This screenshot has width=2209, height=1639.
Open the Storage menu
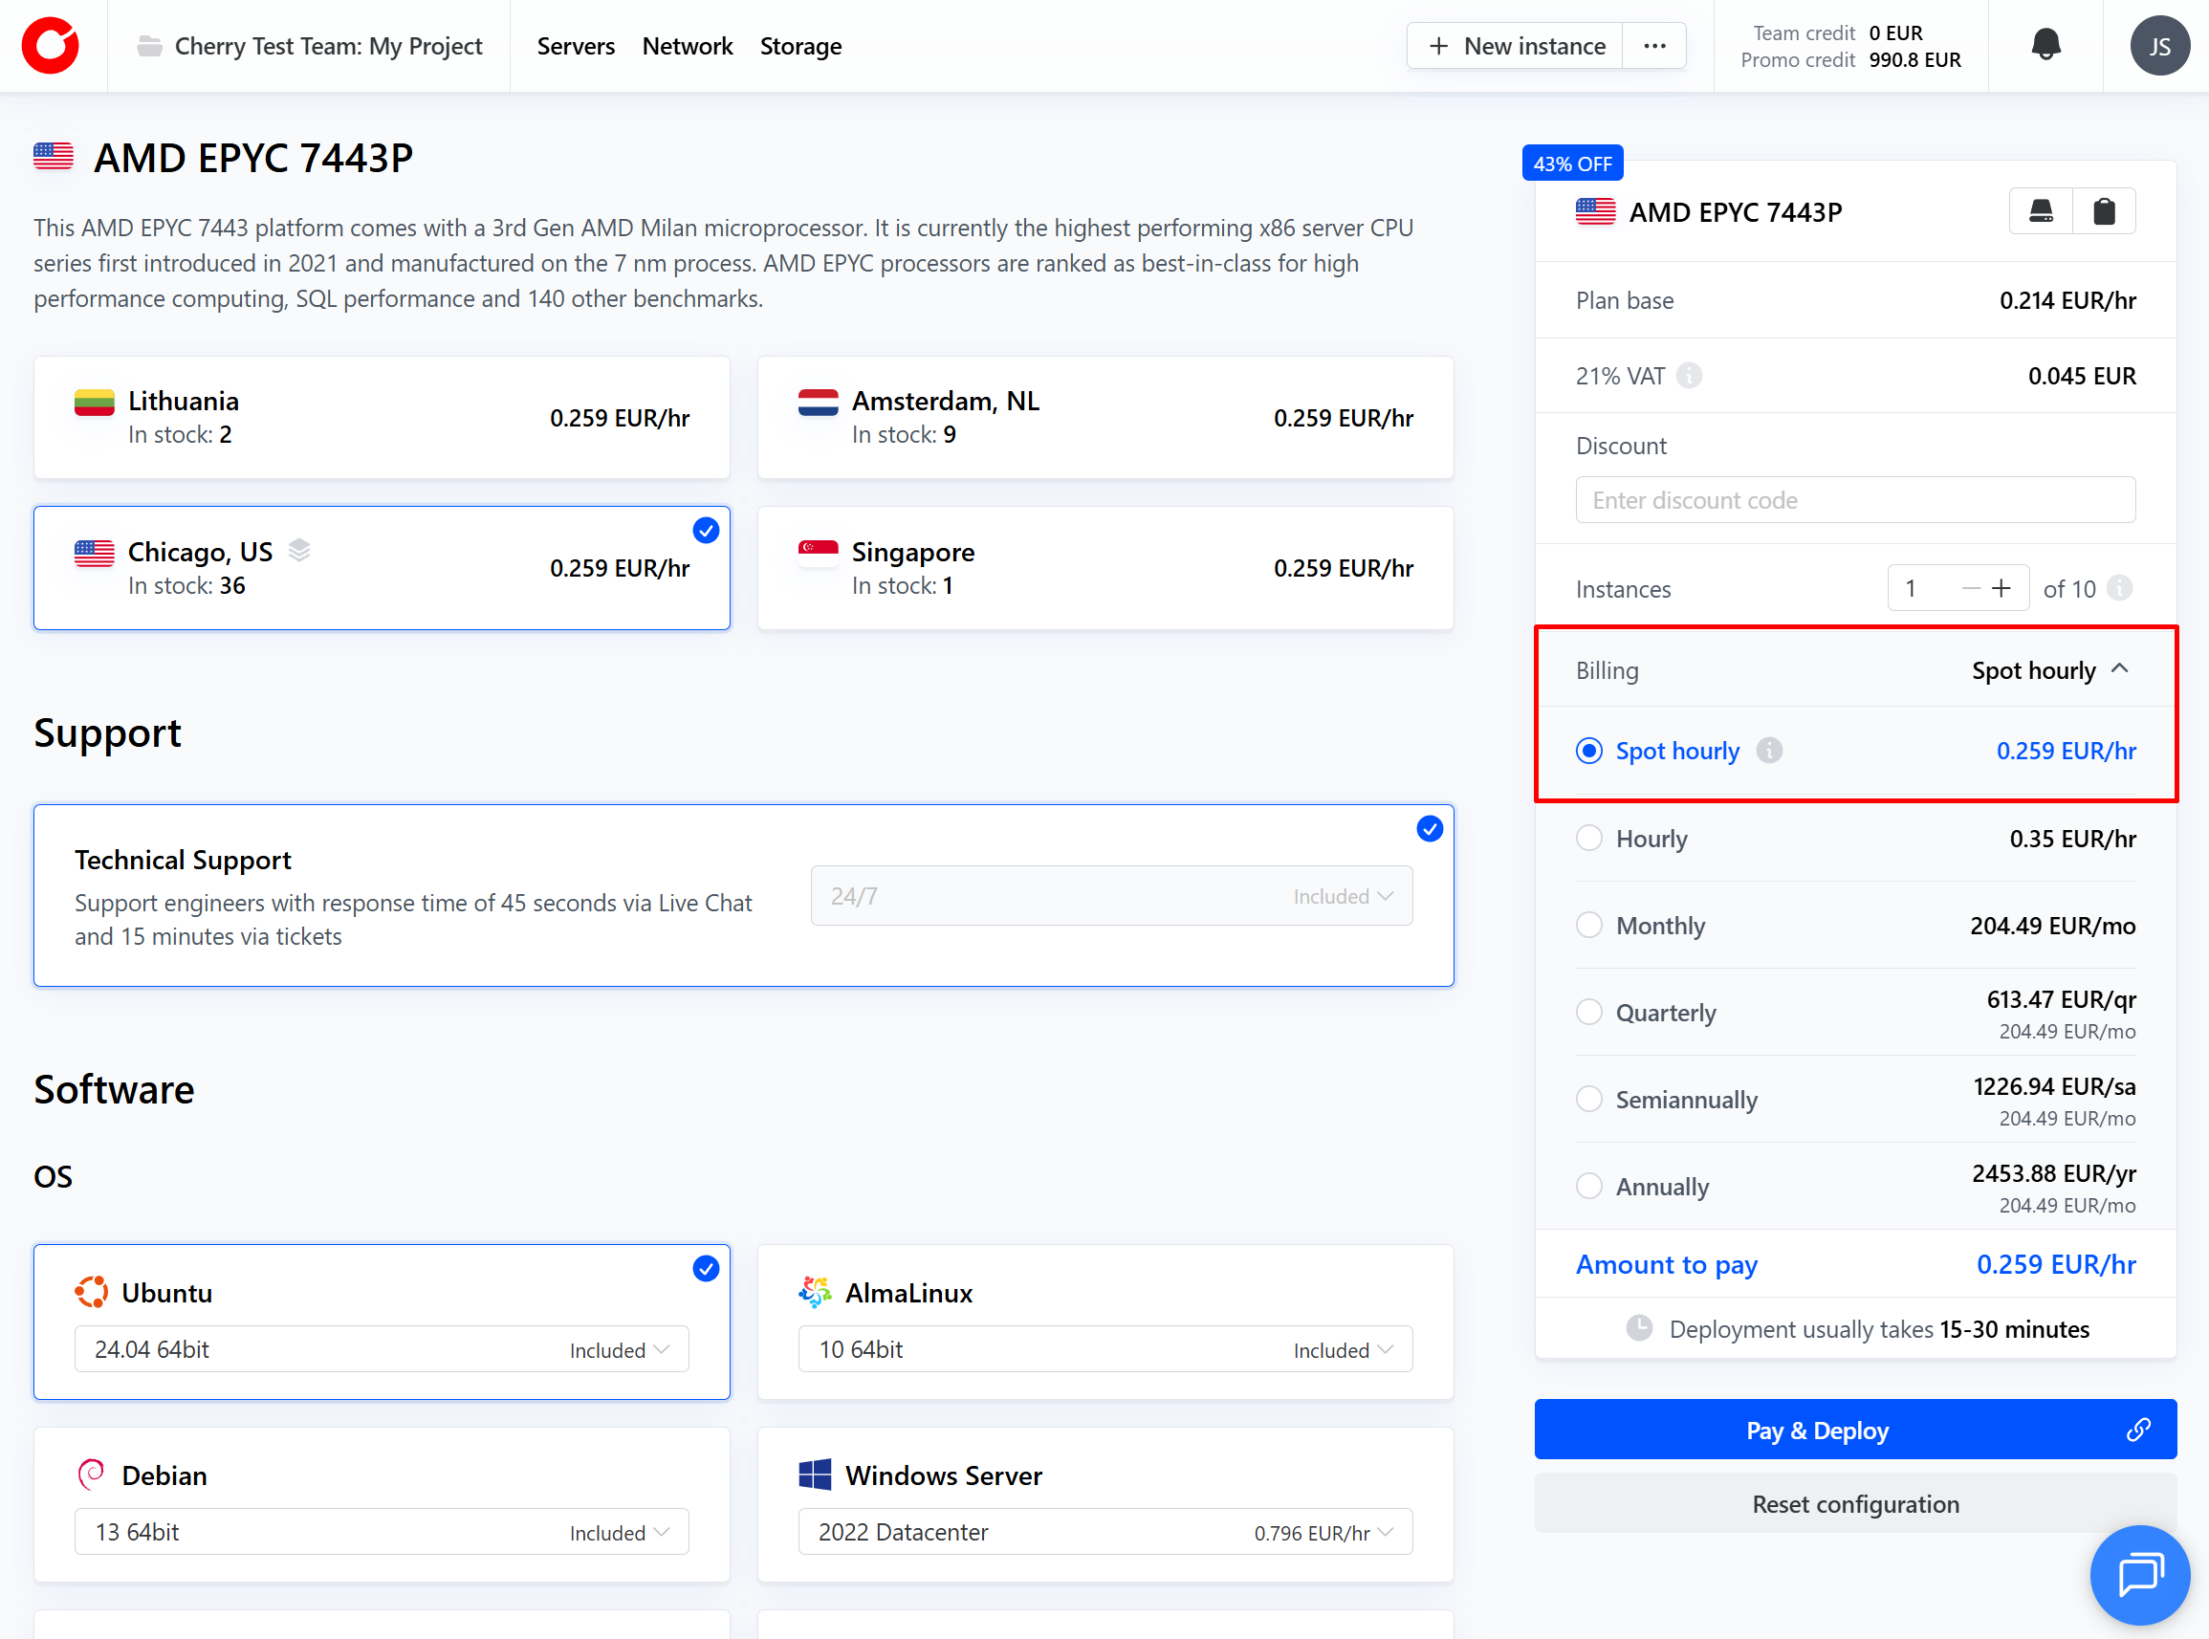[799, 46]
